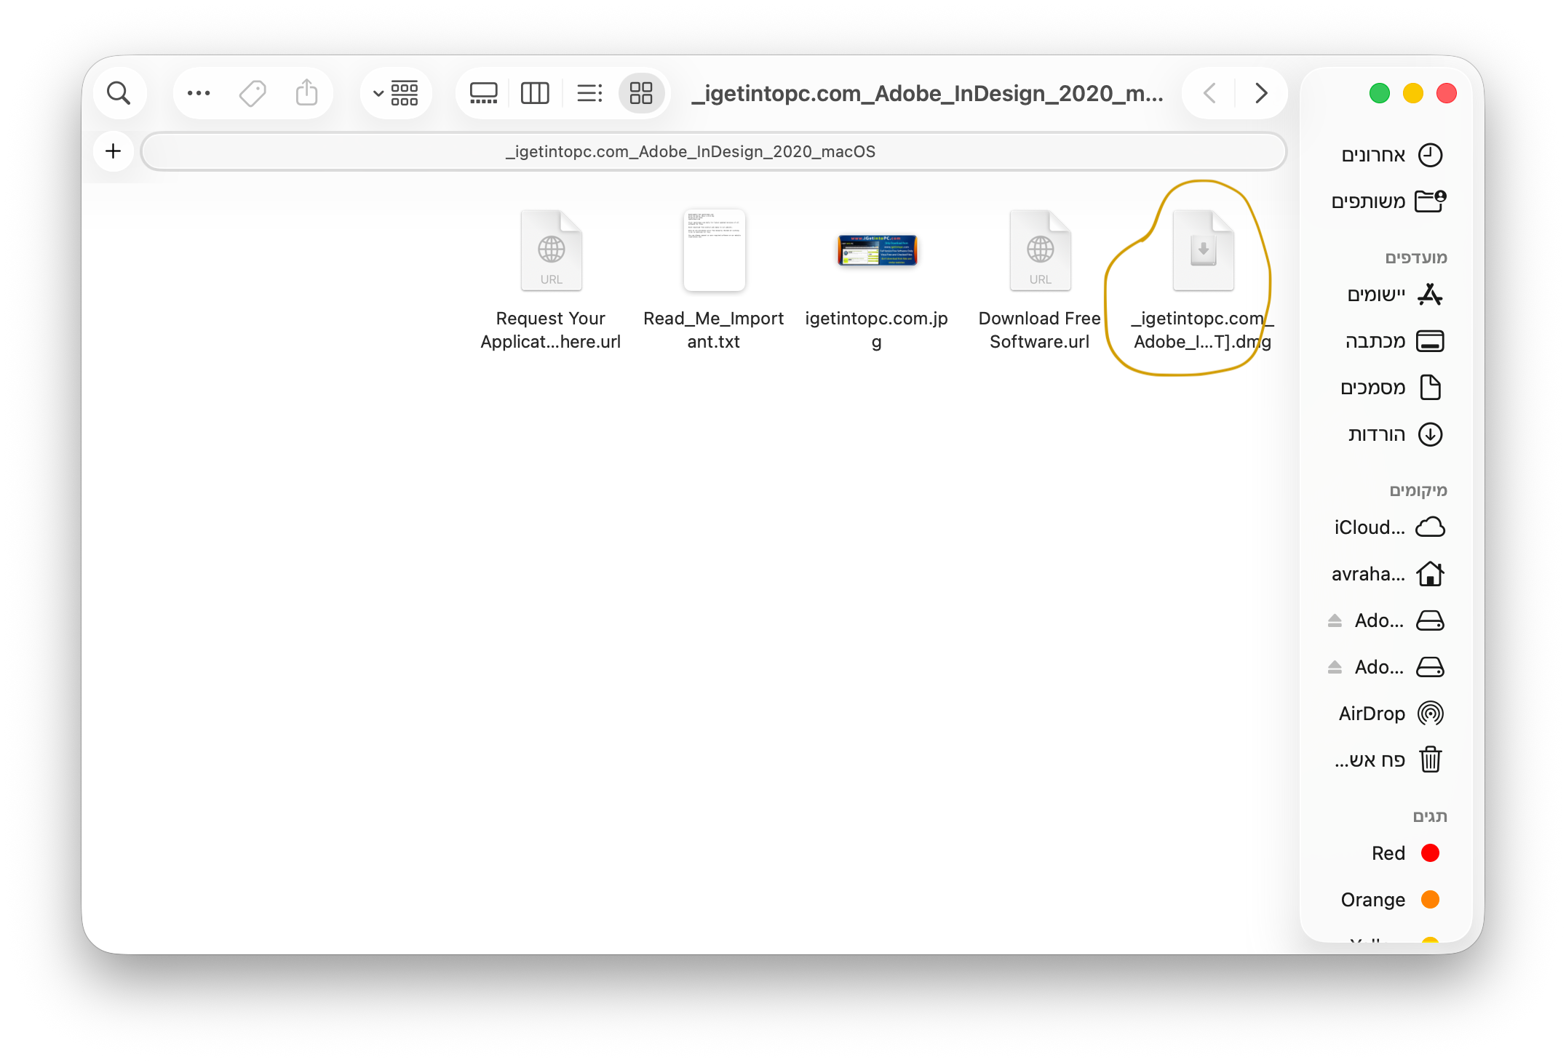This screenshot has width=1566, height=1062.
Task: Switch to list view
Action: coord(589,93)
